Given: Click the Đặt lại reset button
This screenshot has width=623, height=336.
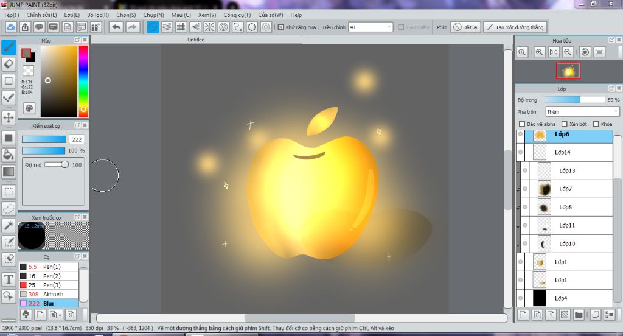Looking at the screenshot, I should point(465,27).
